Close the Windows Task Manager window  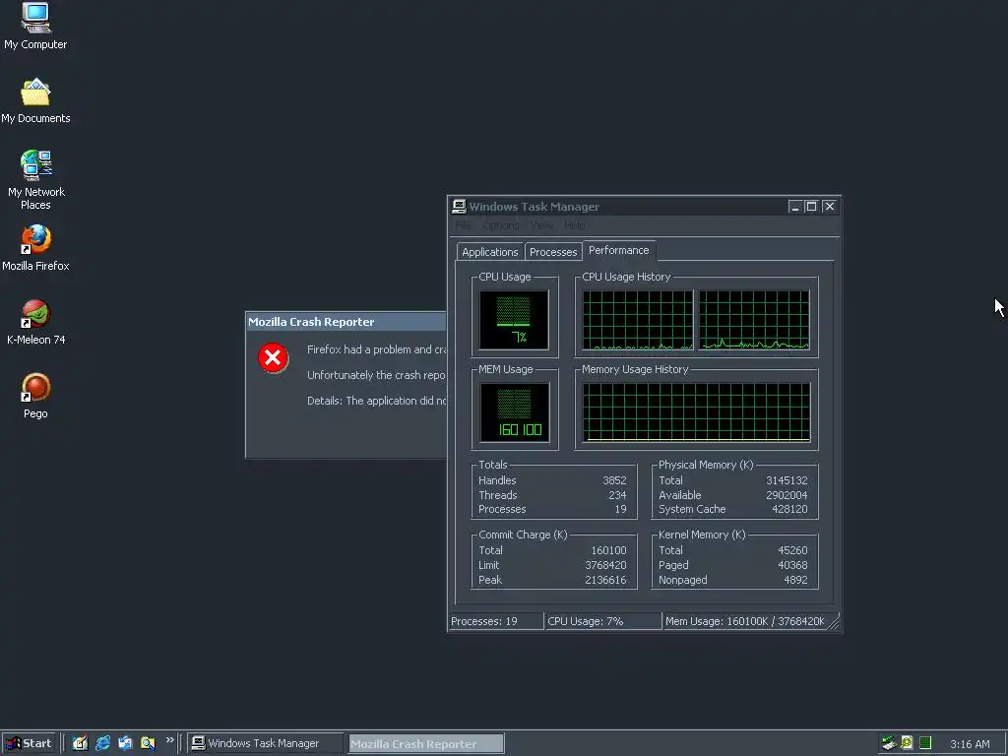pos(829,207)
